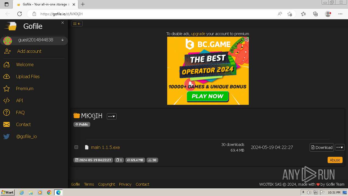348x196 pixels.
Task: Click the folder downloads badge showing 30
Action: 152,160
